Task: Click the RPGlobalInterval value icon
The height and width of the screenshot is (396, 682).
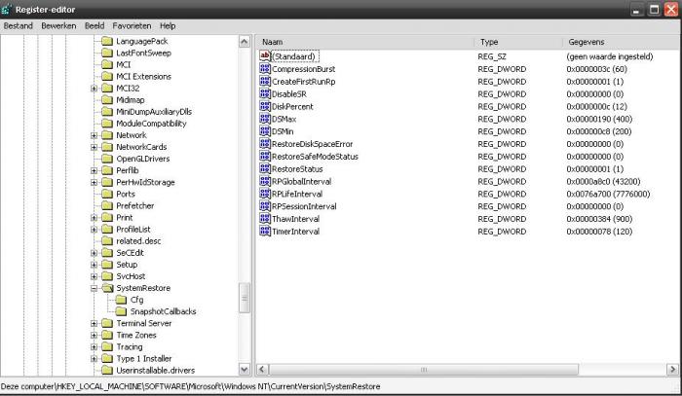Action: pyautogui.click(x=264, y=181)
